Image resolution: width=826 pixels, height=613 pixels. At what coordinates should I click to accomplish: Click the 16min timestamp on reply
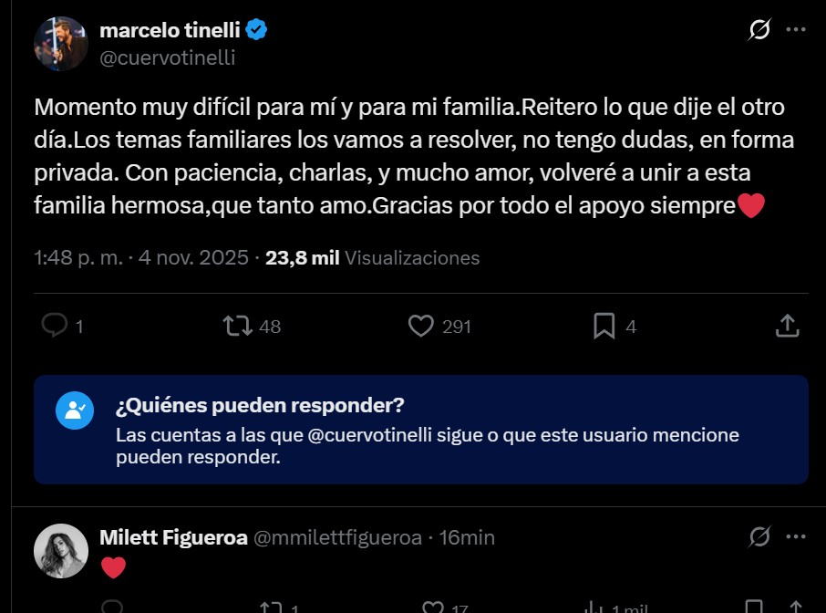pos(467,537)
